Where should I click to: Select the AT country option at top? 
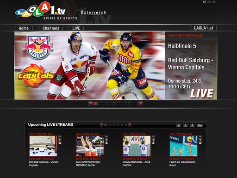[x=205, y=2]
